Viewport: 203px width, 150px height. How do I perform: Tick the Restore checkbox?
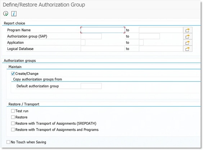[x=13, y=117]
